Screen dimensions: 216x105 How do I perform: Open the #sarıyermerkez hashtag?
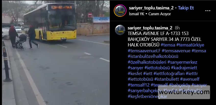[x=182, y=62]
